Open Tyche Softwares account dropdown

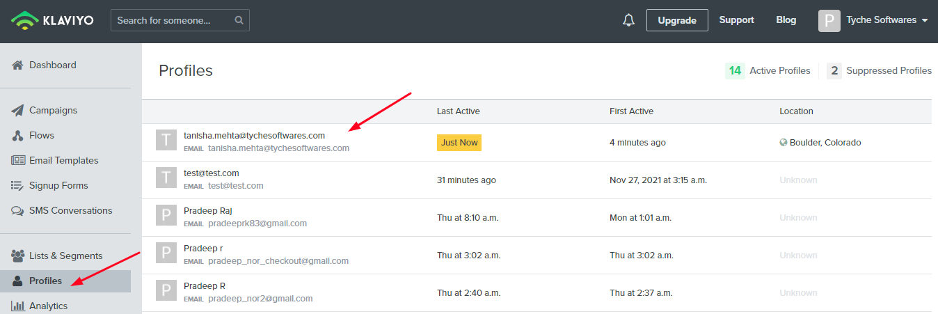point(887,20)
